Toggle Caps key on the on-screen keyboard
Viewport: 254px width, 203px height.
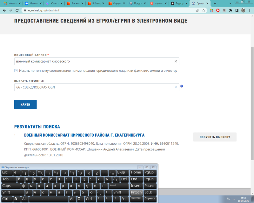(x=7, y=186)
